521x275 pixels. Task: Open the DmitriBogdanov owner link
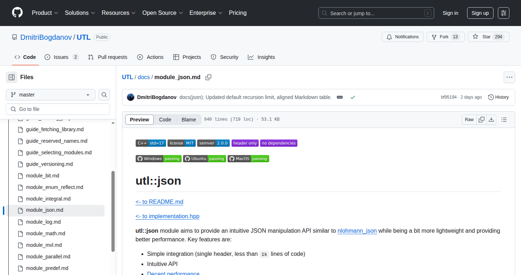pyautogui.click(x=46, y=37)
